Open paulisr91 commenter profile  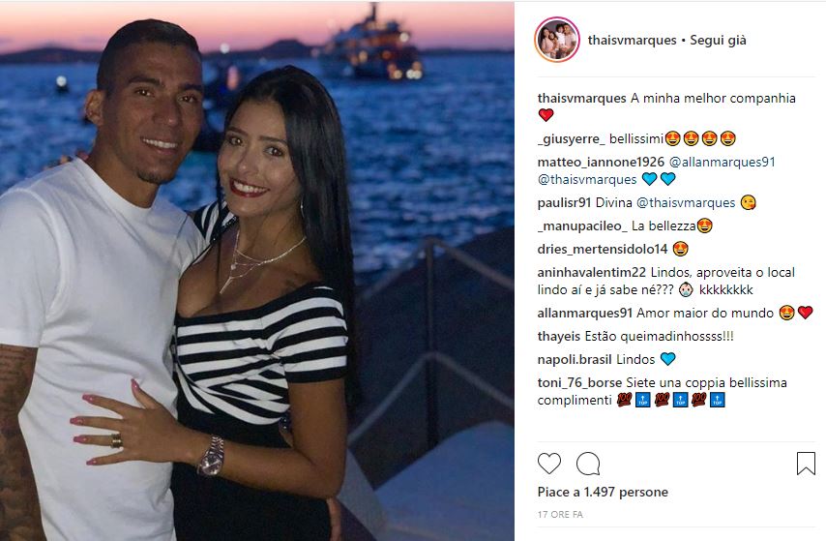tap(564, 202)
